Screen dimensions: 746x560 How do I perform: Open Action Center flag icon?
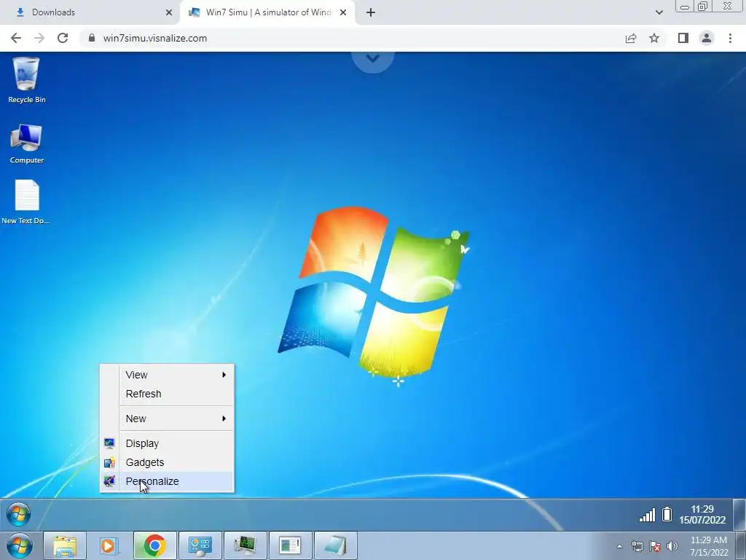[655, 547]
